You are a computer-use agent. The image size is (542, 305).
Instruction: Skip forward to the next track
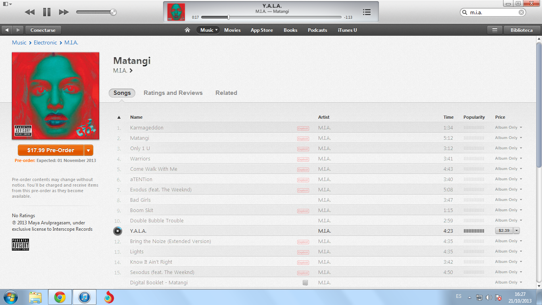point(64,12)
